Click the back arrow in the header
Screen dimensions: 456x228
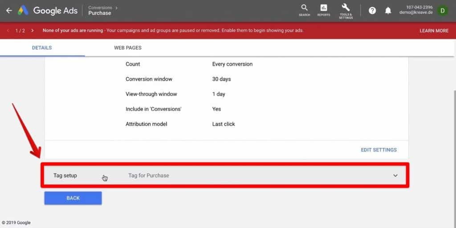[9, 10]
